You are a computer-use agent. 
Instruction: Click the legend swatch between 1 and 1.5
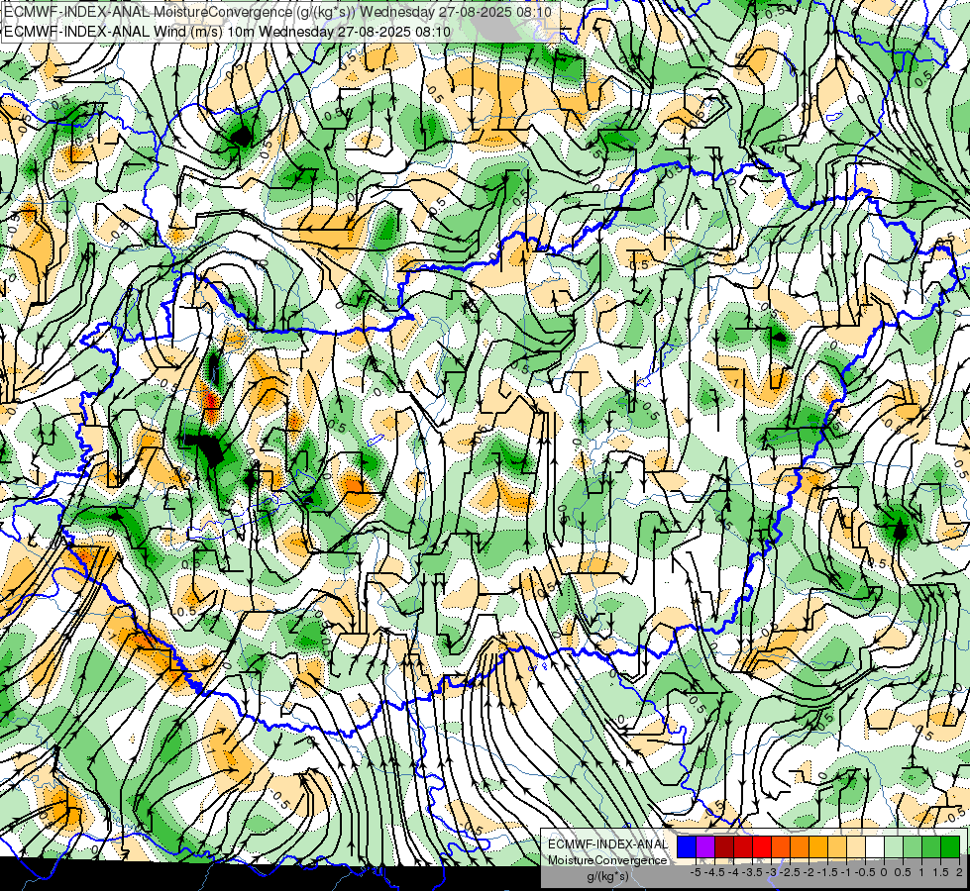tap(931, 847)
